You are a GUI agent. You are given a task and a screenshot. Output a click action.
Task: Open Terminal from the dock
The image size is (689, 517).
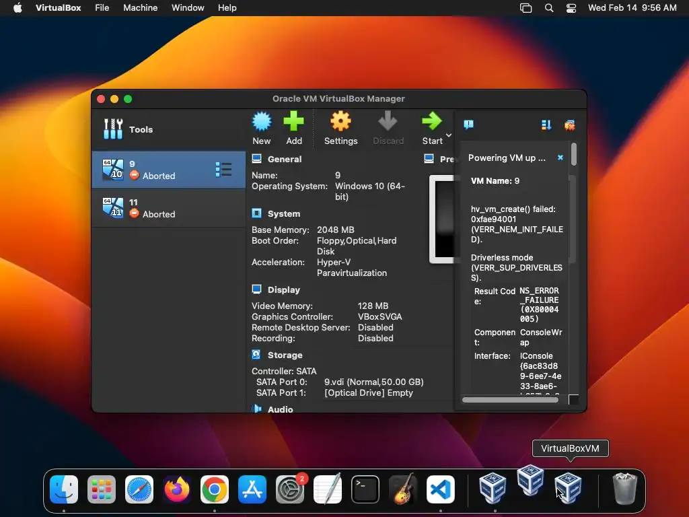coord(365,489)
